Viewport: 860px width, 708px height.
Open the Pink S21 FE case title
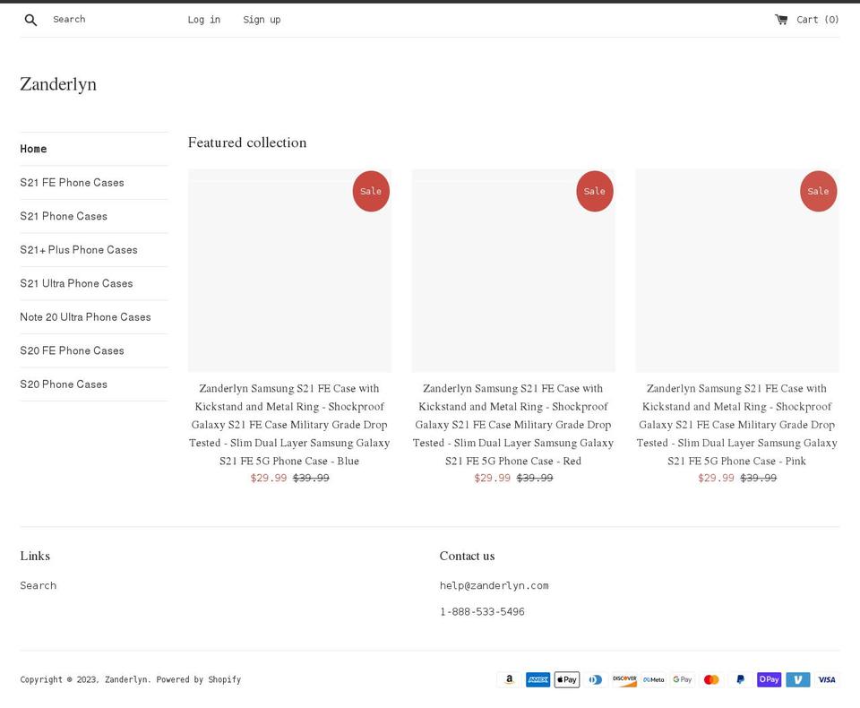[x=737, y=424]
